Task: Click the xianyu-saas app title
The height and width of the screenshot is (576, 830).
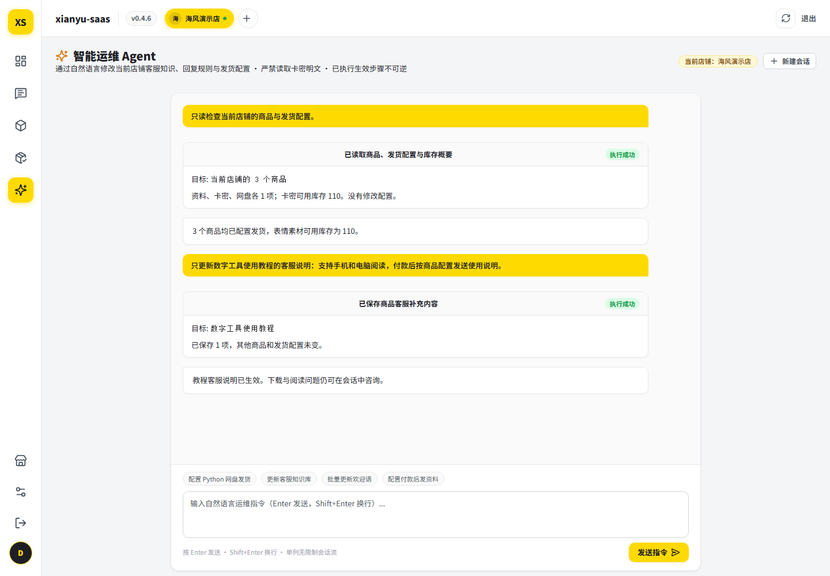Action: [82, 19]
